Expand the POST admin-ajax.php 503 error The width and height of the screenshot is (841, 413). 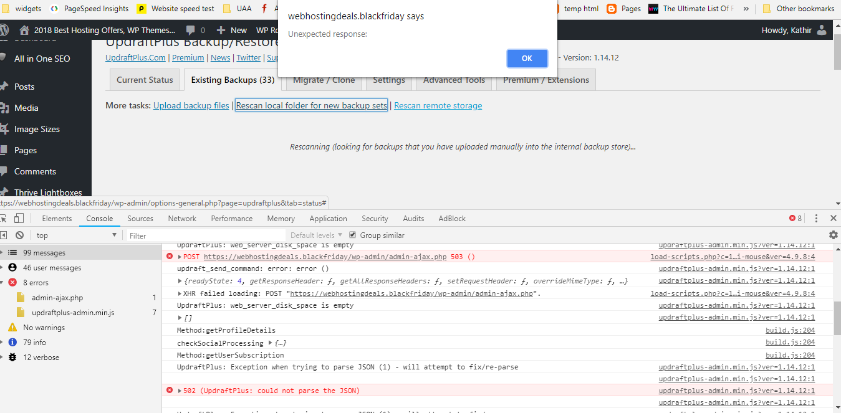coord(180,257)
